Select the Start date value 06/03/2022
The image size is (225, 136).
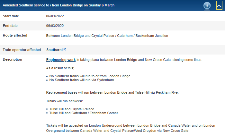(x=55, y=16)
